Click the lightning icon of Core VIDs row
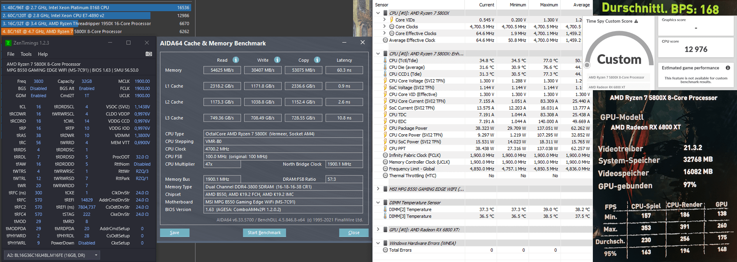This screenshot has height=262, width=737. point(391,20)
